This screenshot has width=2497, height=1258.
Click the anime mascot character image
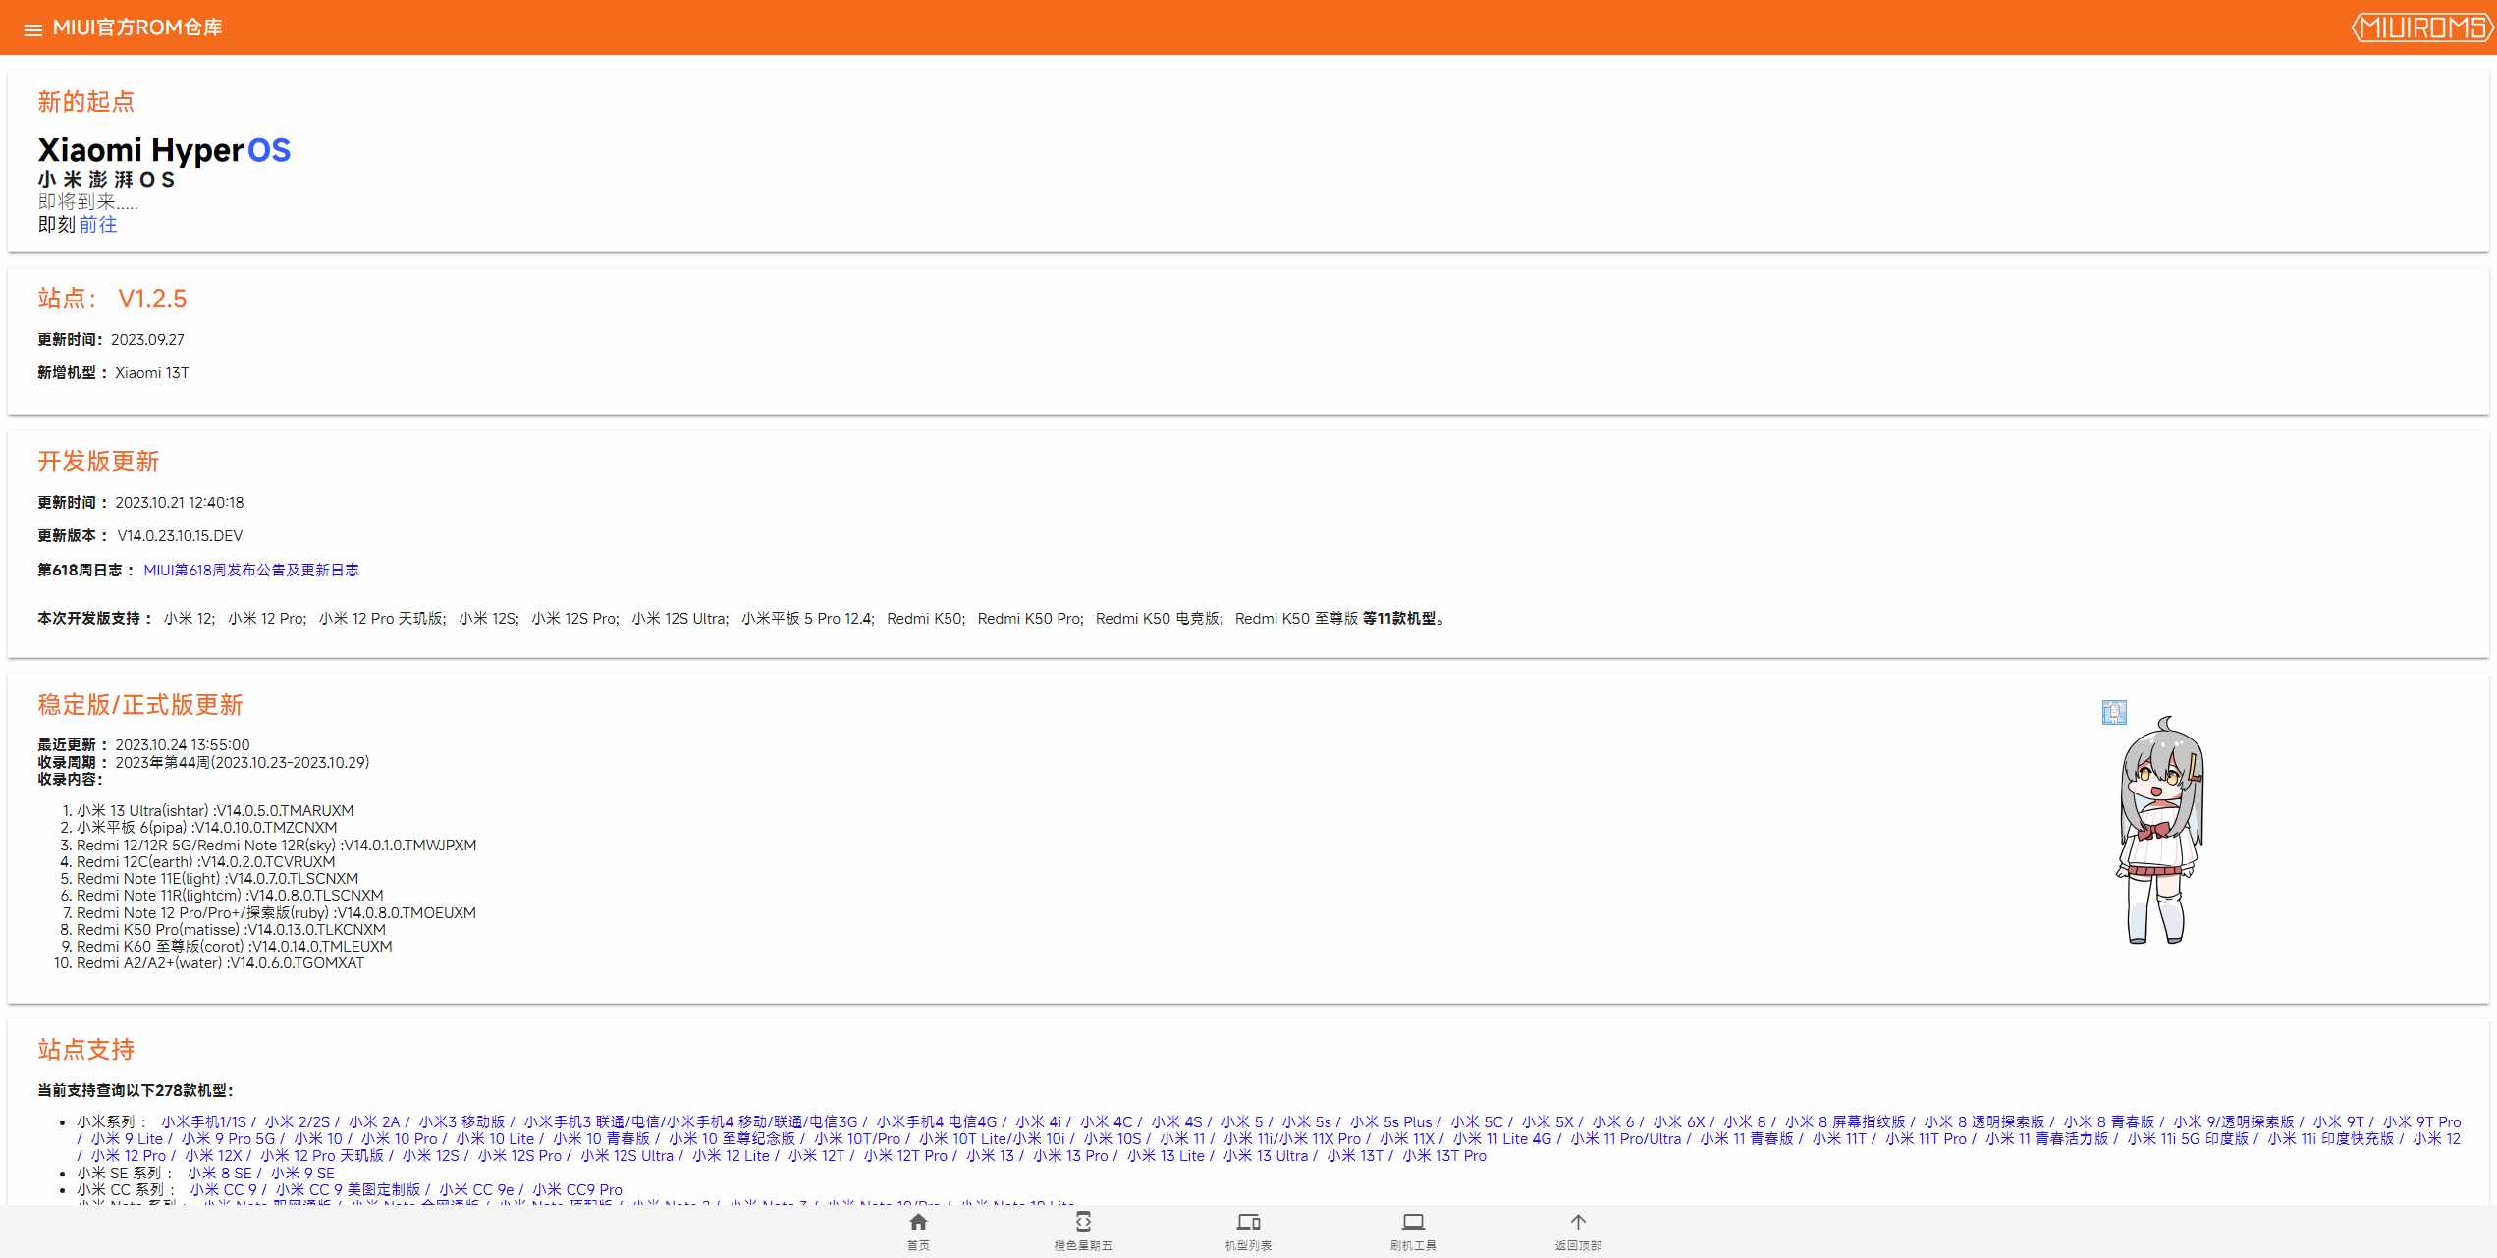(2161, 830)
